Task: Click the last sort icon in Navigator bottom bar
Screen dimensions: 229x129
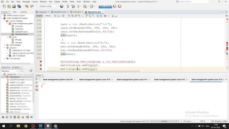Action: point(31,117)
